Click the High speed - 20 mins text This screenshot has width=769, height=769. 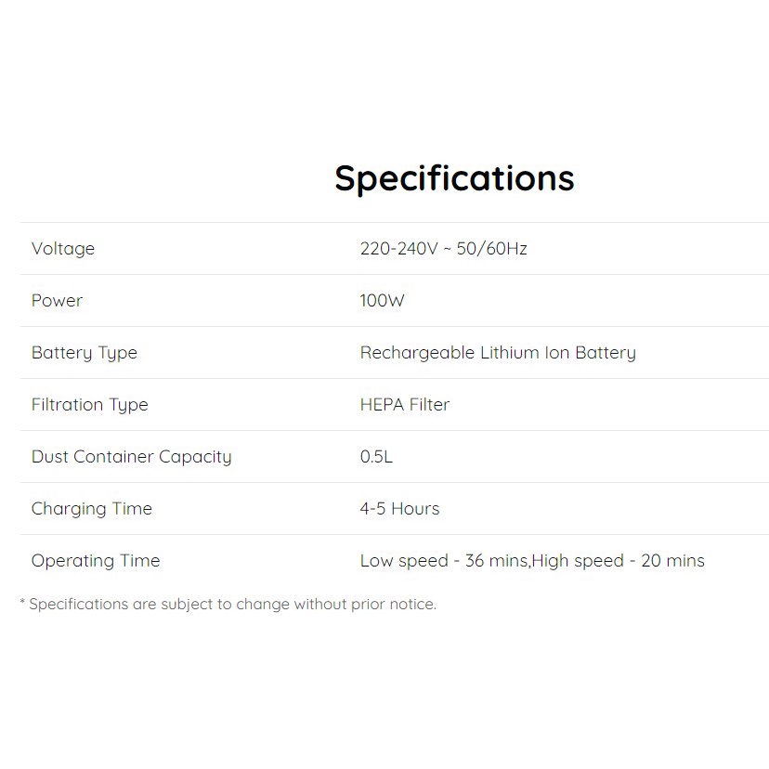619,561
